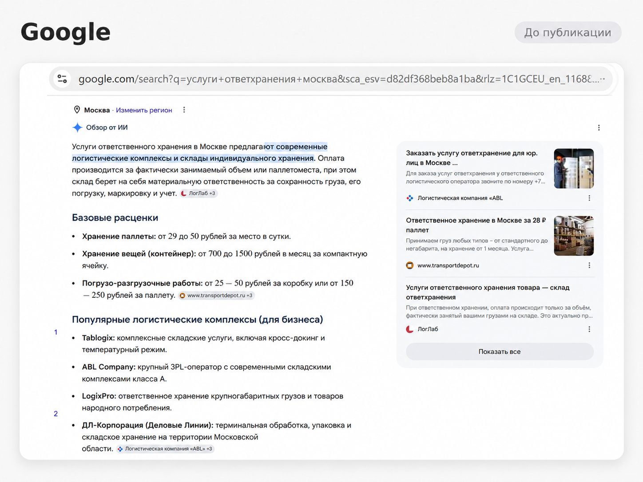Image resolution: width=643 pixels, height=482 pixels.
Task: Open Ответственное хранение в Москве за 28 ₽ result
Action: pyautogui.click(x=476, y=225)
